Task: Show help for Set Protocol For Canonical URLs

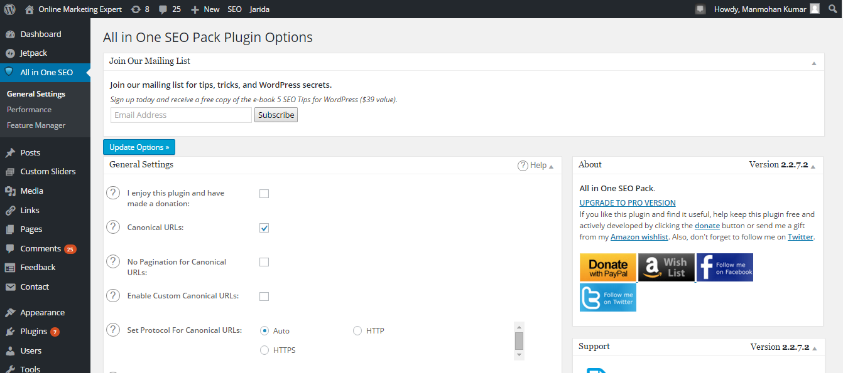Action: click(113, 330)
